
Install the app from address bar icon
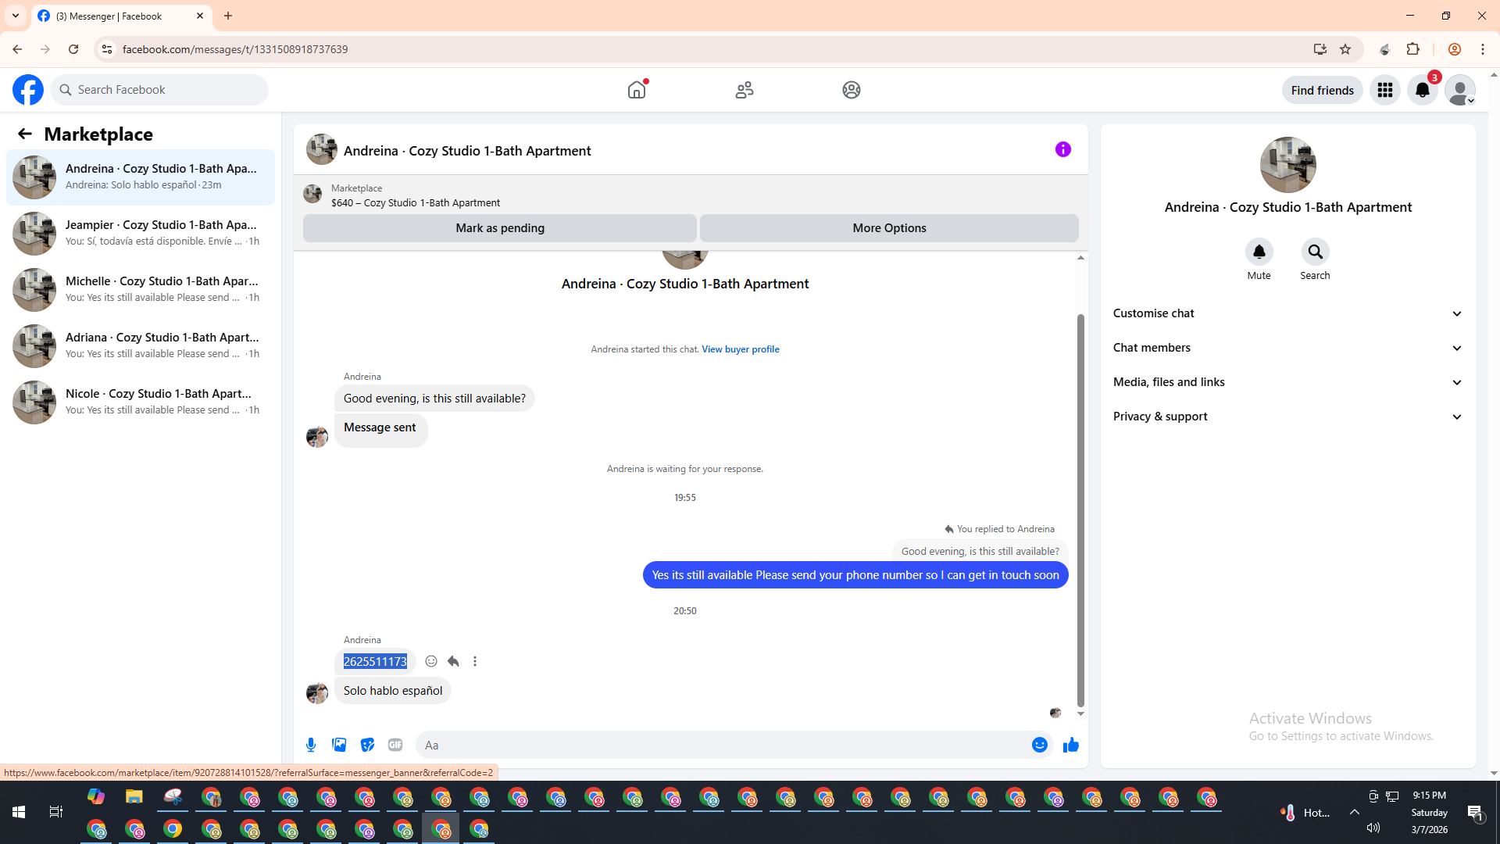[1320, 49]
